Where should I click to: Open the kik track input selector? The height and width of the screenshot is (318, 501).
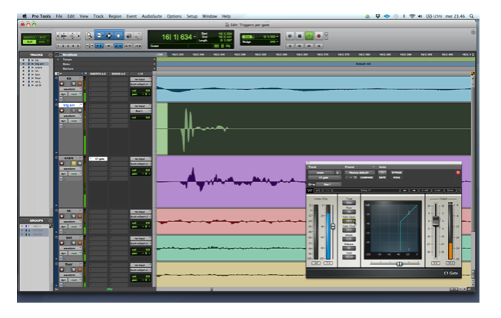point(141,79)
